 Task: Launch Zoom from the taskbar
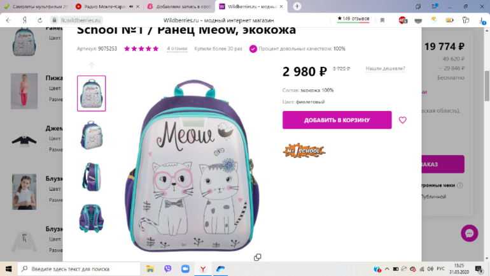click(x=185, y=269)
